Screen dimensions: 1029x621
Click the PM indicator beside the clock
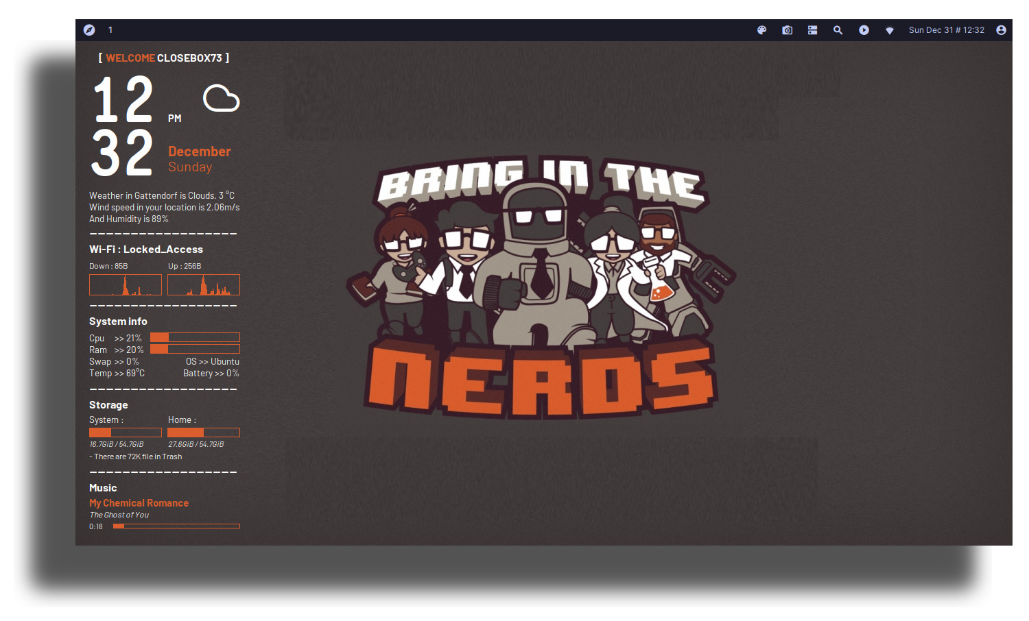[175, 119]
